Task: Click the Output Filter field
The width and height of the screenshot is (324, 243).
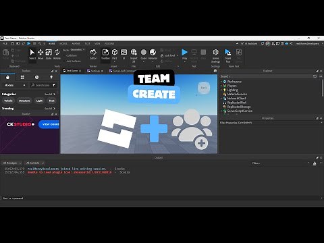Action: tap(280, 163)
